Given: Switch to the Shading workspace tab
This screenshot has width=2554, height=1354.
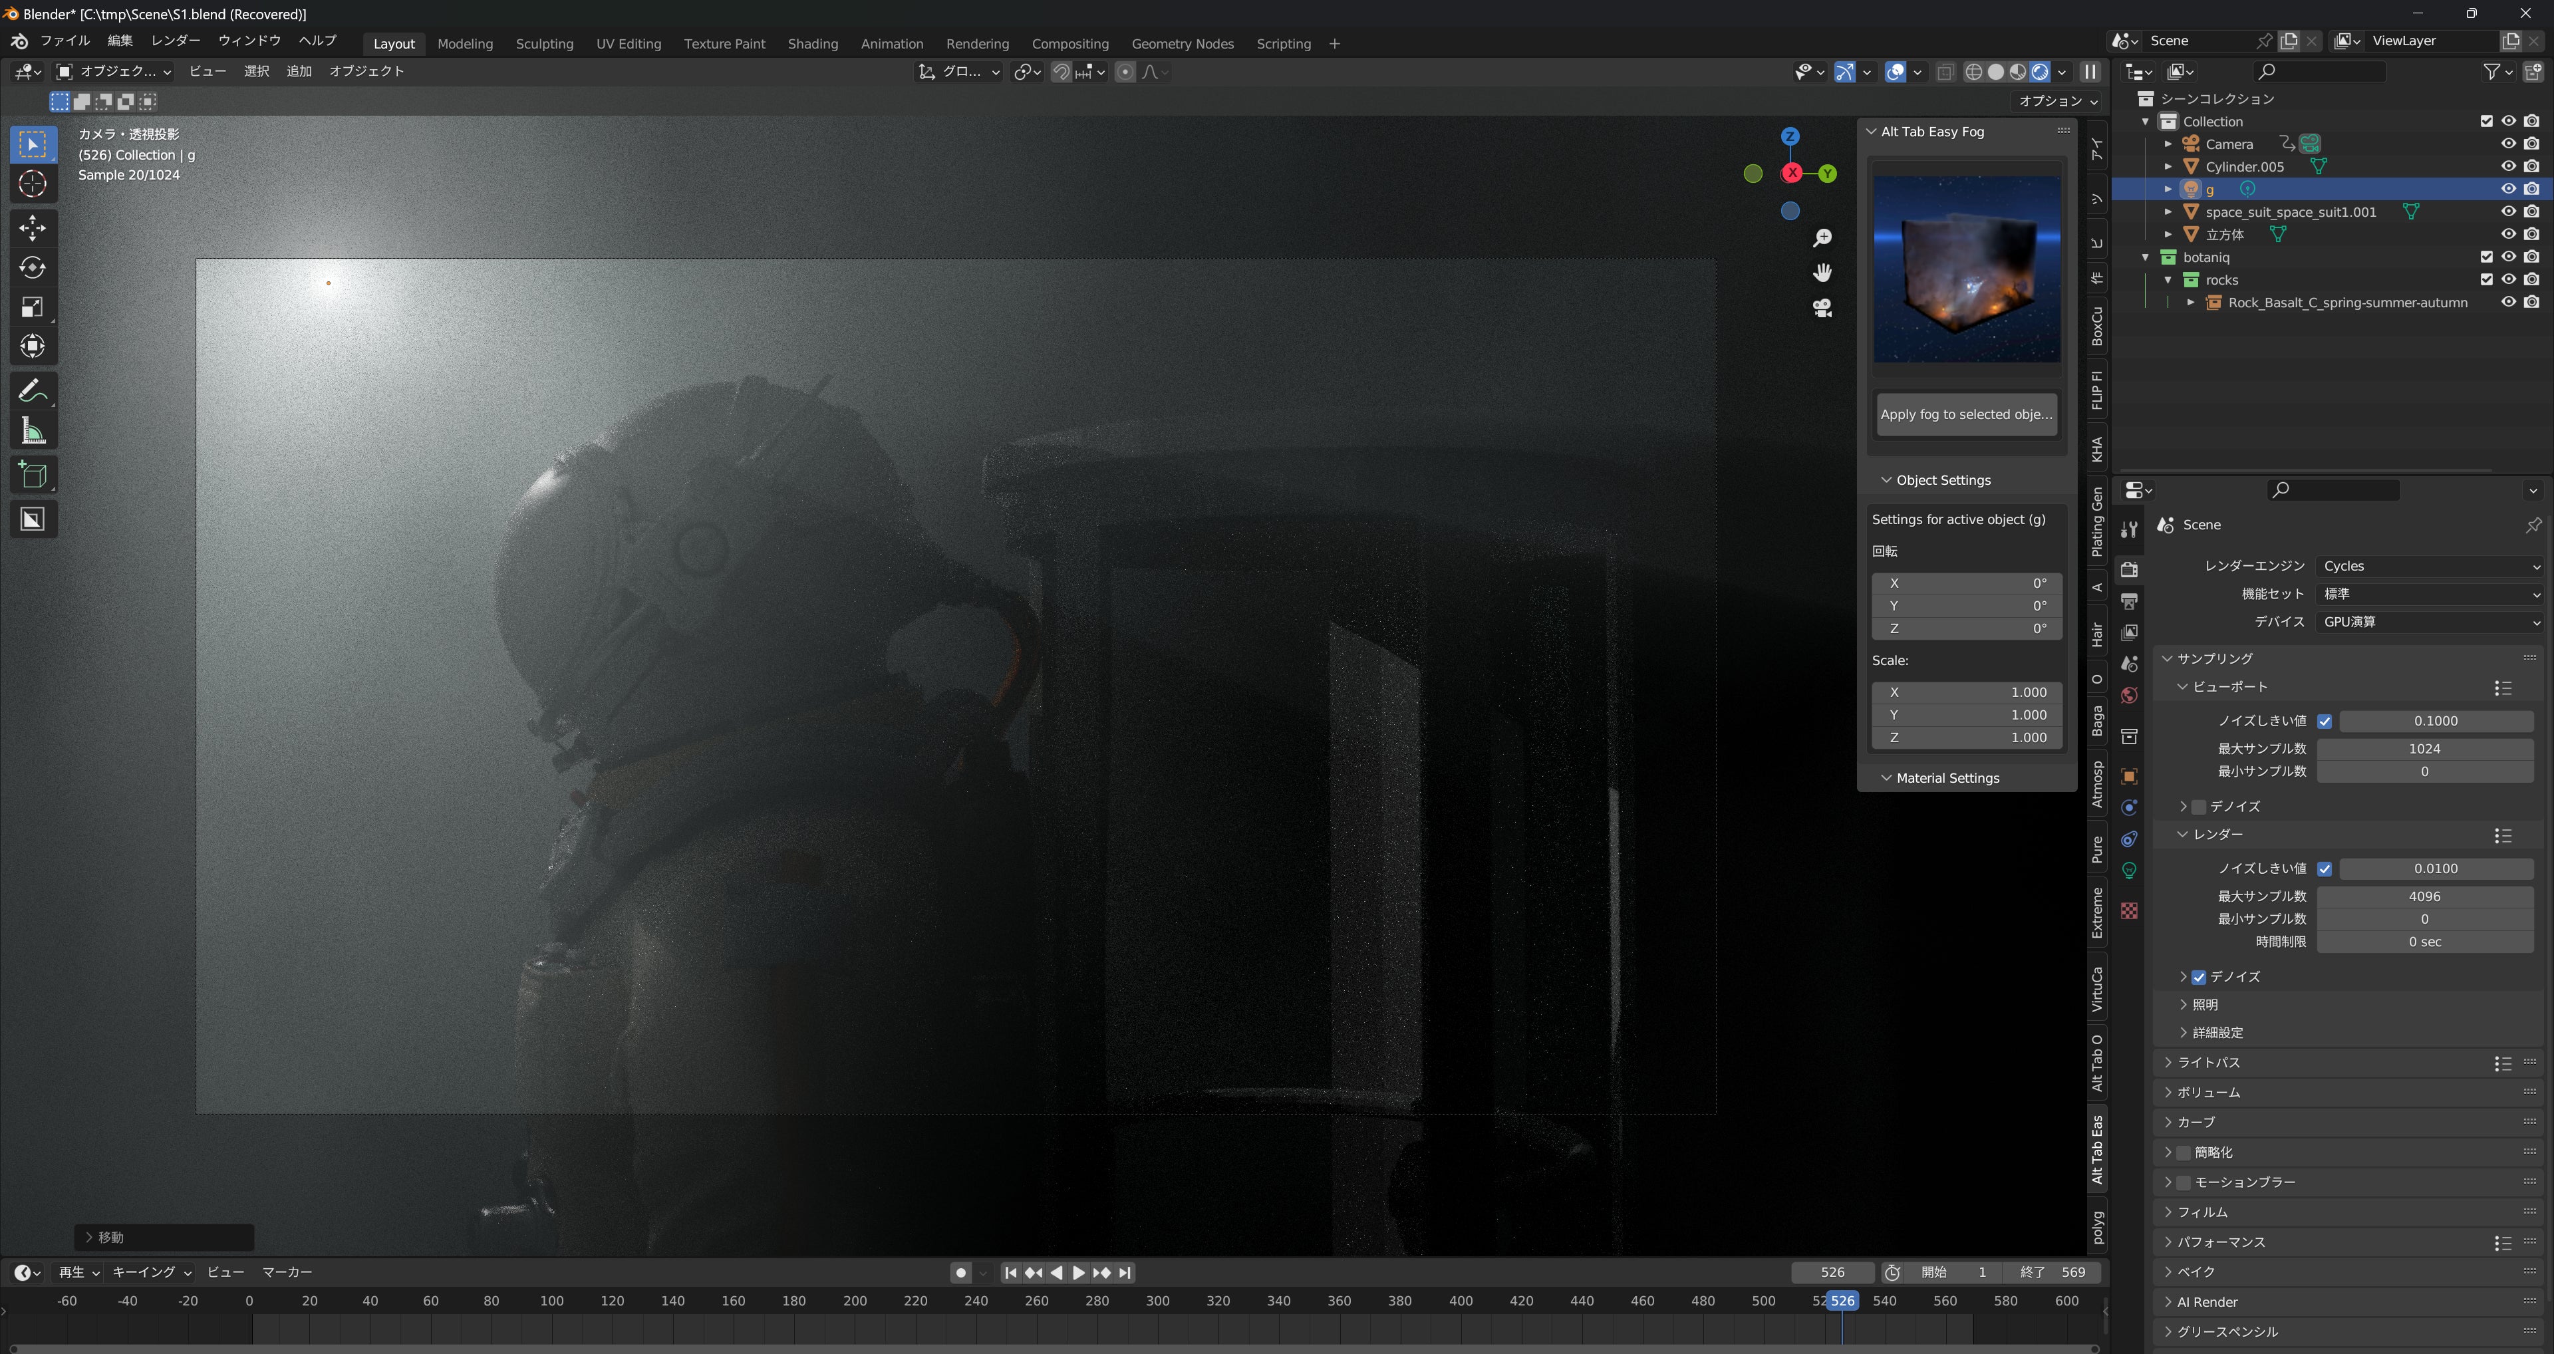Looking at the screenshot, I should pyautogui.click(x=812, y=44).
